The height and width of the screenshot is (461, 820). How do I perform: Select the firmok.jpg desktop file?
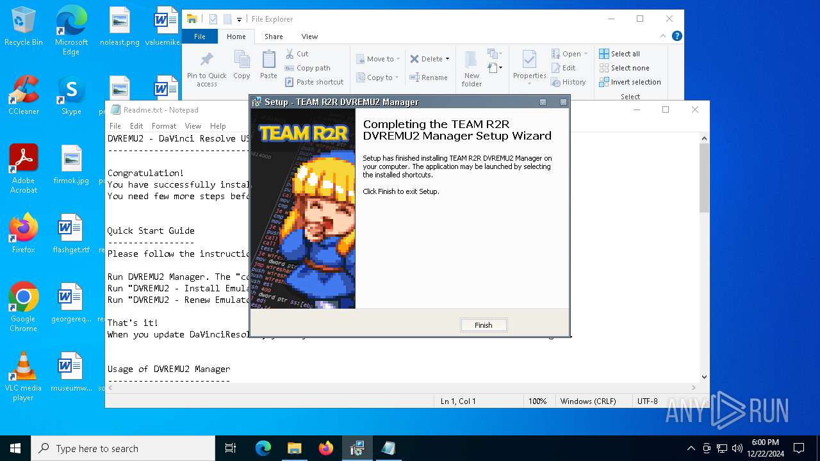[x=71, y=165]
